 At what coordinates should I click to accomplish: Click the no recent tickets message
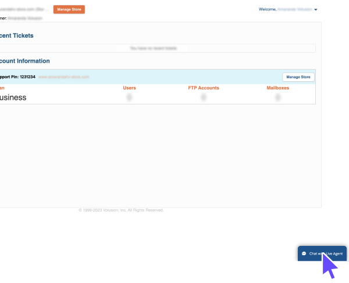click(154, 48)
